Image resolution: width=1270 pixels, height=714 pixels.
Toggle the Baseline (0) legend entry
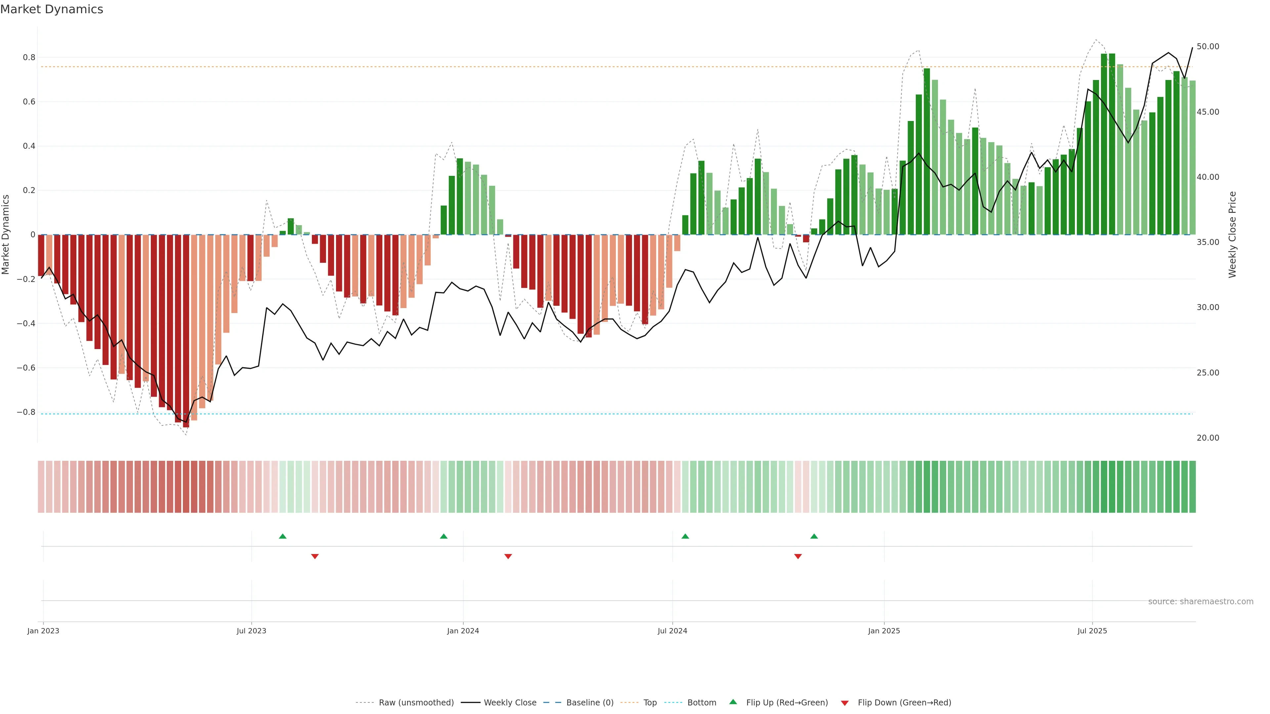[x=590, y=703]
